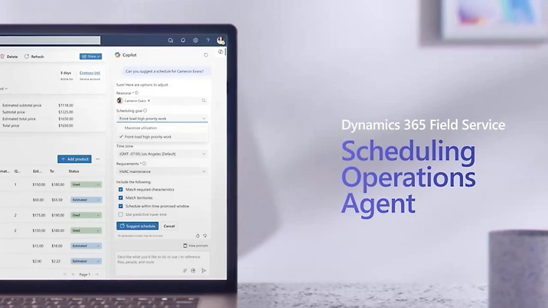Click the Suggest schedule button

pyautogui.click(x=138, y=226)
